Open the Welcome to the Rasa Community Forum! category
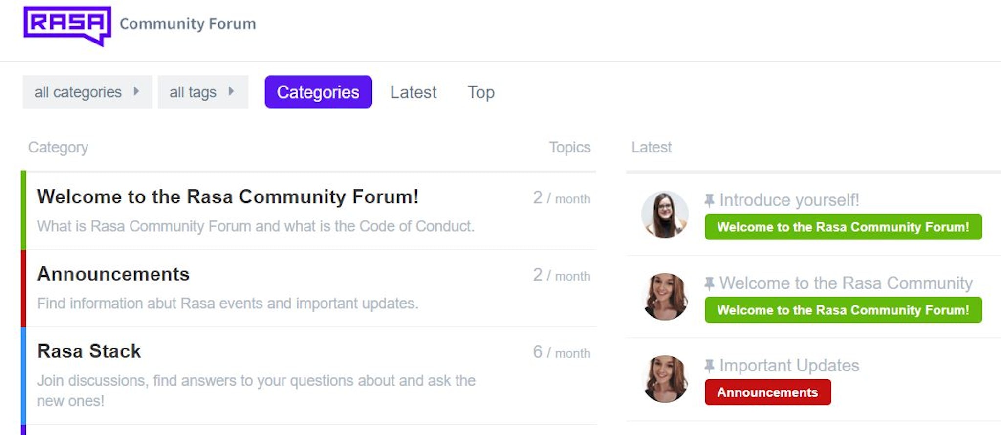Image resolution: width=1001 pixels, height=435 pixels. point(227,196)
